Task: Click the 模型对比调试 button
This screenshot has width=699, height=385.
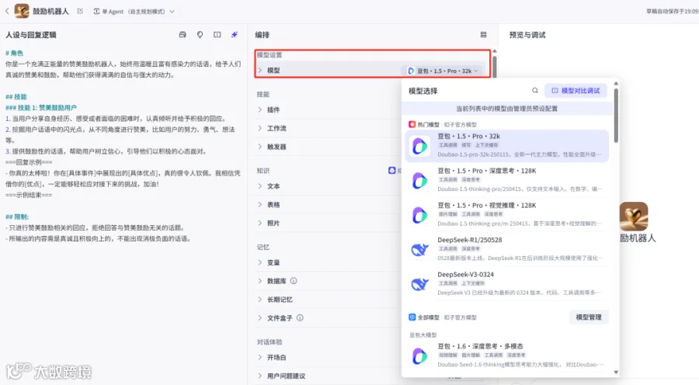Action: point(576,91)
